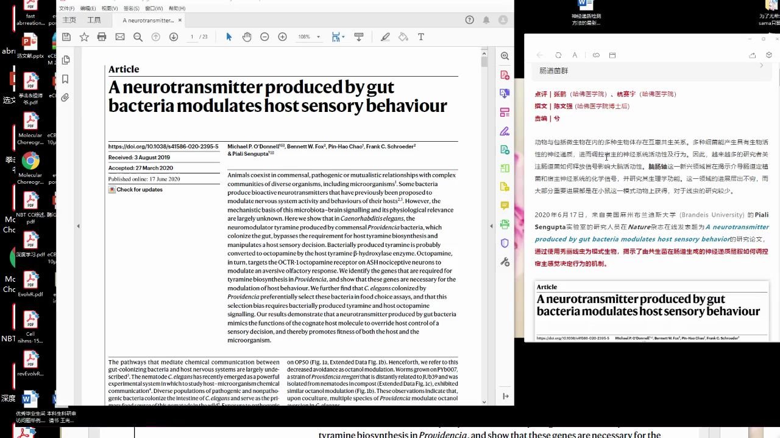This screenshot has height=438, width=780.
Task: Open the search tool in the right tools pane
Action: 505,56
